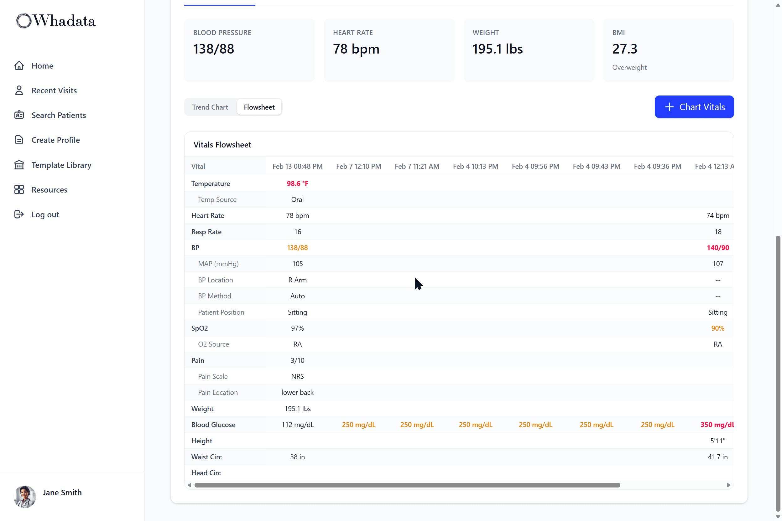
Task: Switch to the Trend Chart view
Action: point(210,107)
